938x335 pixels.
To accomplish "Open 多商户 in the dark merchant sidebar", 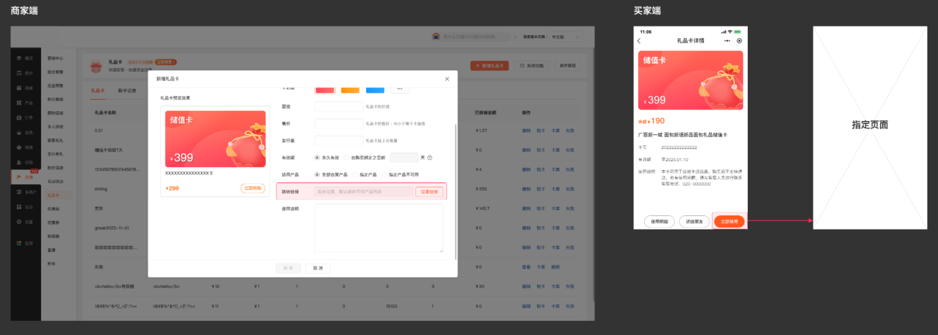I will tap(26, 192).
